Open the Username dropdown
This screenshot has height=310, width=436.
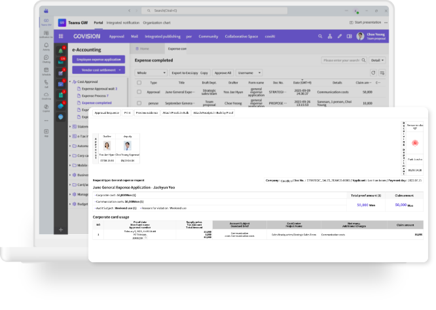click(246, 73)
